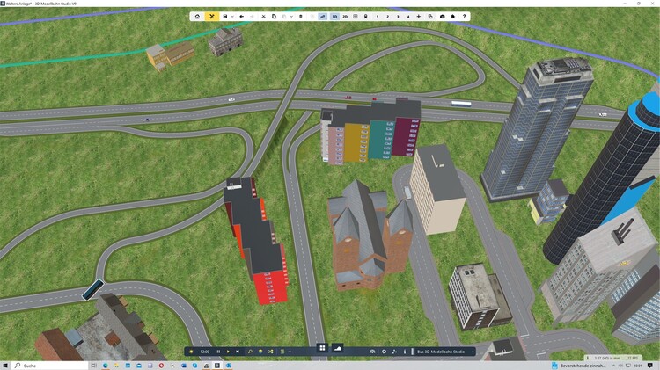Select the brick church building

click(x=369, y=237)
